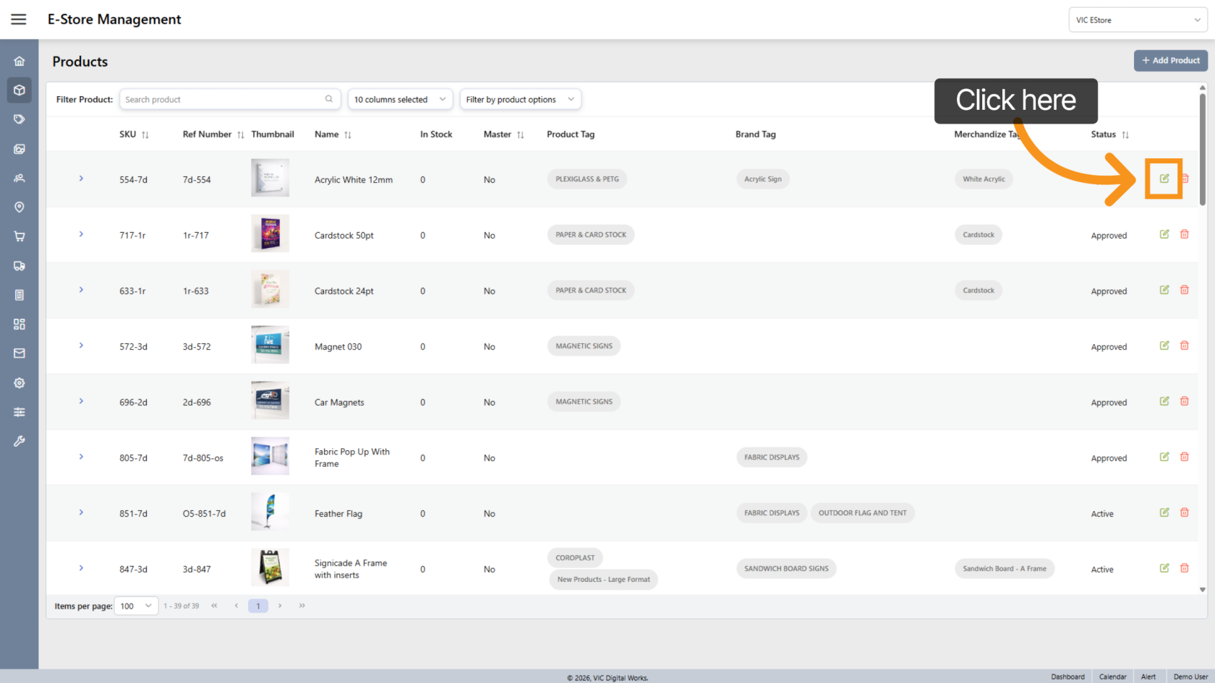Click the delivery truck sidebar icon
The height and width of the screenshot is (683, 1215).
click(20, 266)
